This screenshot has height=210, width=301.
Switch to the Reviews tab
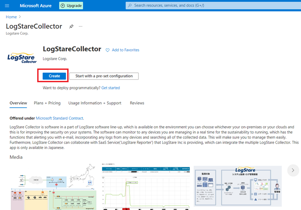pyautogui.click(x=137, y=103)
